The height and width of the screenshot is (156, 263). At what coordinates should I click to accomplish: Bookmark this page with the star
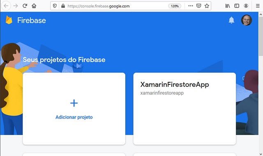click(x=207, y=6)
